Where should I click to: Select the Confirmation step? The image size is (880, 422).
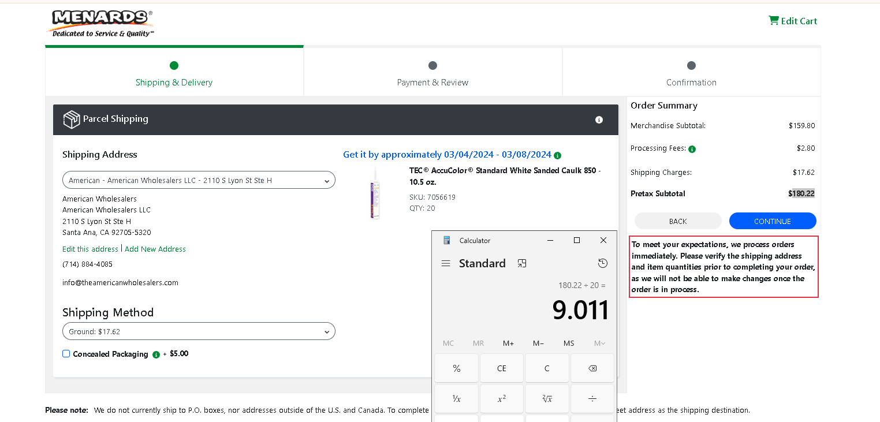click(x=691, y=72)
